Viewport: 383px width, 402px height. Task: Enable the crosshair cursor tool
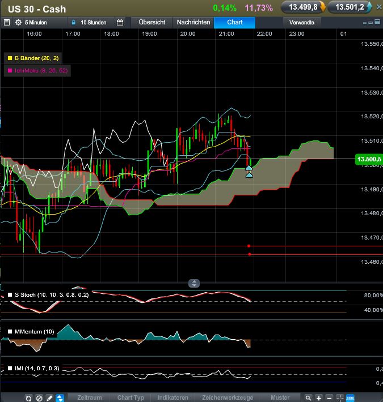coord(340,398)
